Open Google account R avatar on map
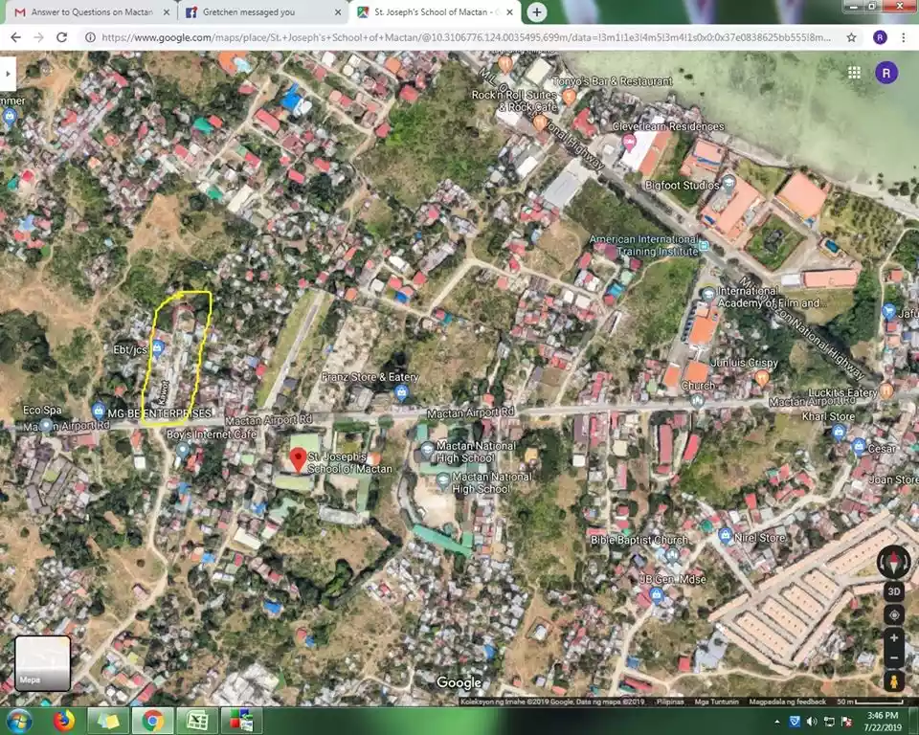The height and width of the screenshot is (735, 919). point(886,73)
